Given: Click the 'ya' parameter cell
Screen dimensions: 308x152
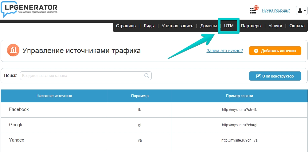Looking at the screenshot, I should pos(140,140).
